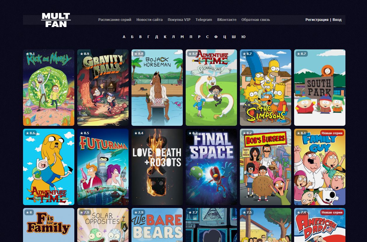
Task: Select the BoJack Horseman poster
Action: pos(157,87)
